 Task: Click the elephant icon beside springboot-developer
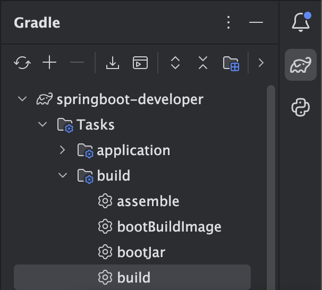(x=45, y=99)
